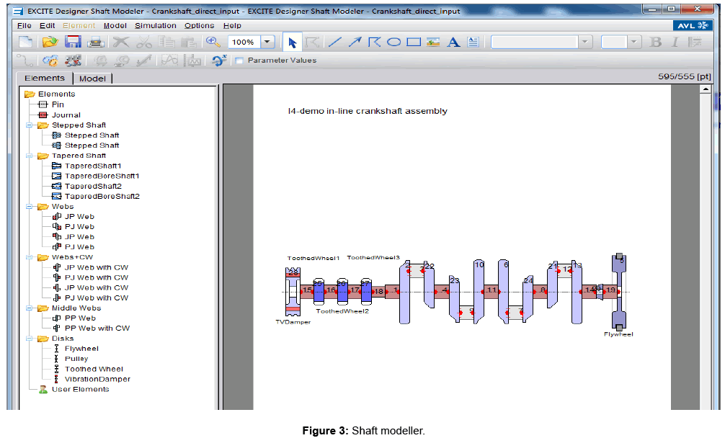Select the straight line drawing tool
This screenshot has width=725, height=438.
pyautogui.click(x=334, y=42)
